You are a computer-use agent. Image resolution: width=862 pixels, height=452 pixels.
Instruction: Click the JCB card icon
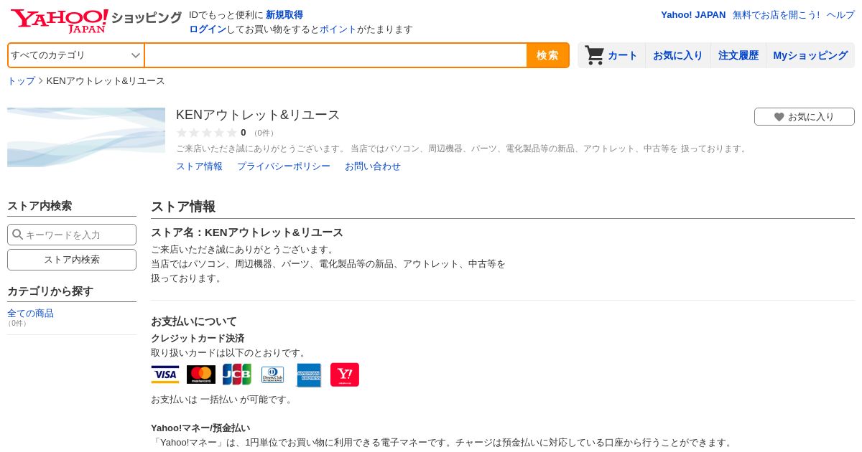237,375
